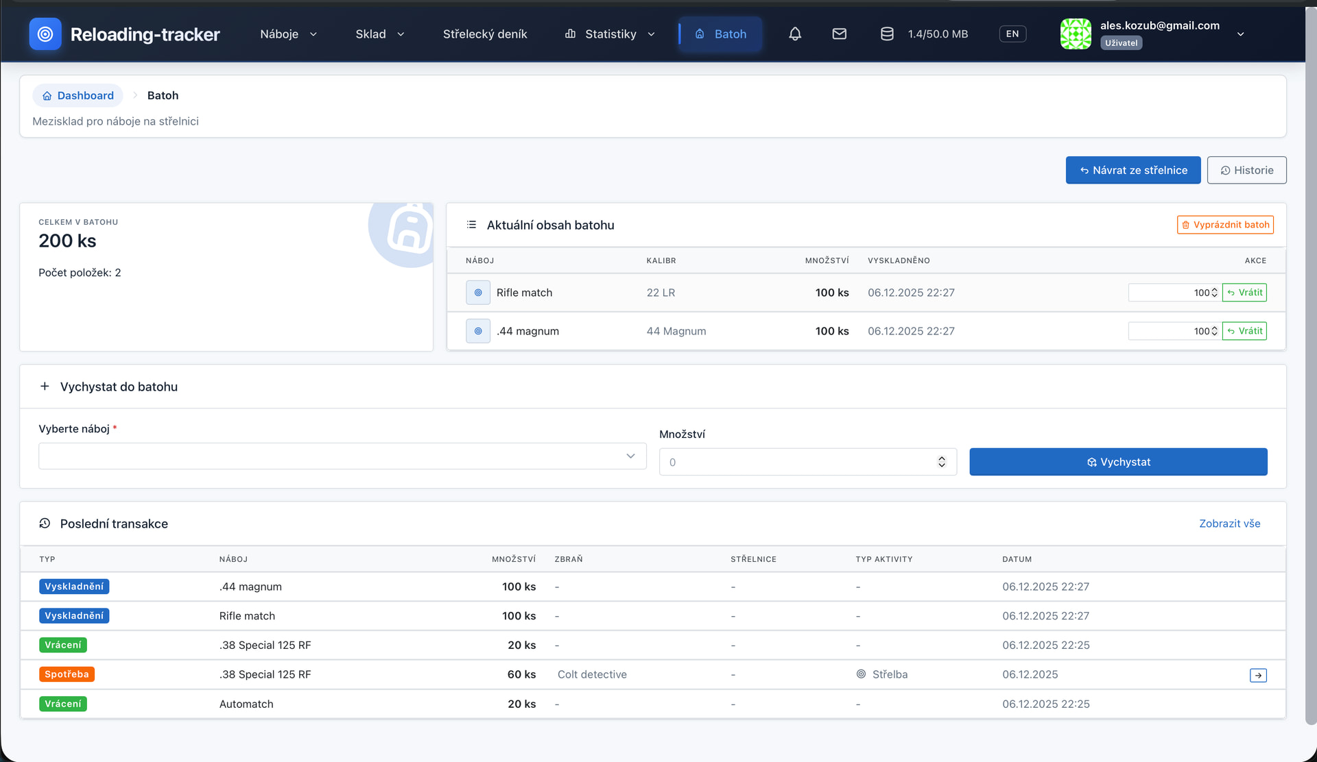
Task: Open the messages envelope icon
Action: click(x=839, y=34)
